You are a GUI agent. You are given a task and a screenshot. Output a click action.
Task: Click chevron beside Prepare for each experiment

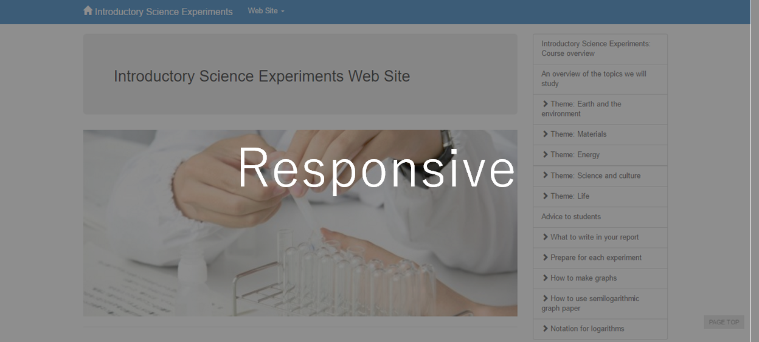pos(546,258)
